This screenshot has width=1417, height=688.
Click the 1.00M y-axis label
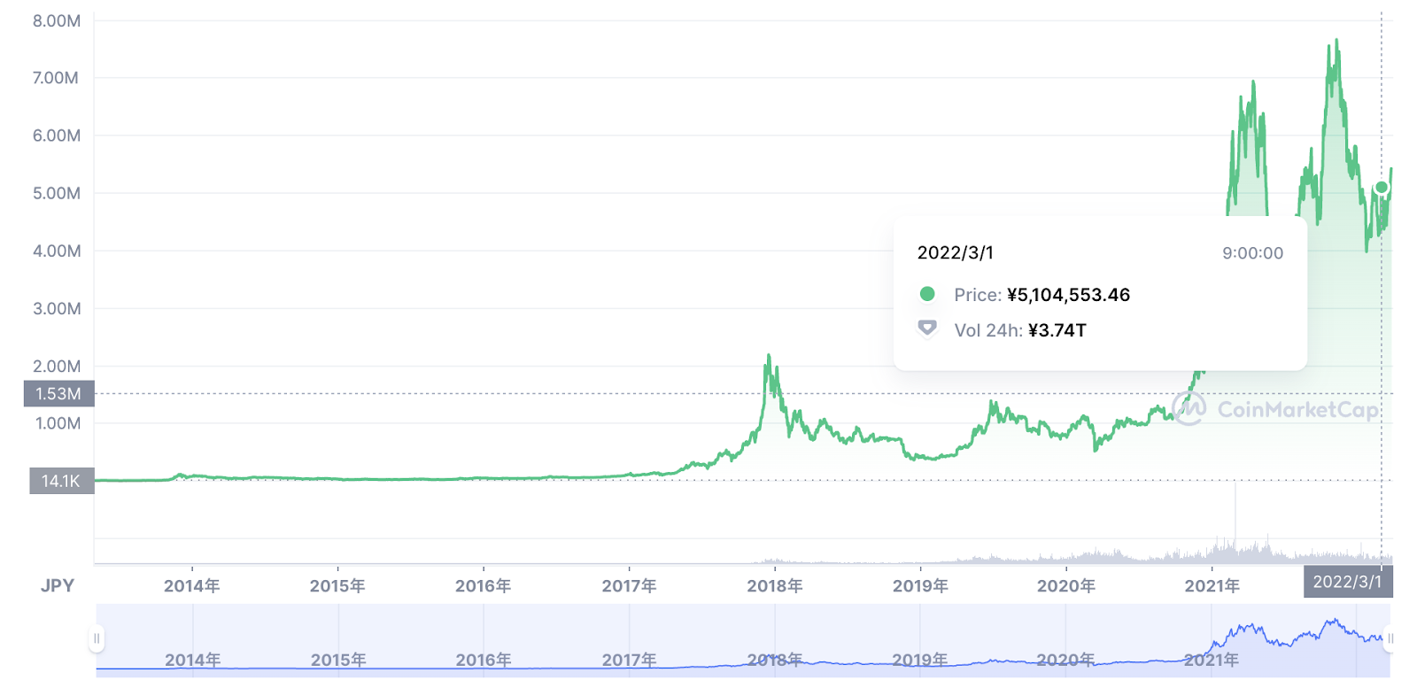coord(58,423)
